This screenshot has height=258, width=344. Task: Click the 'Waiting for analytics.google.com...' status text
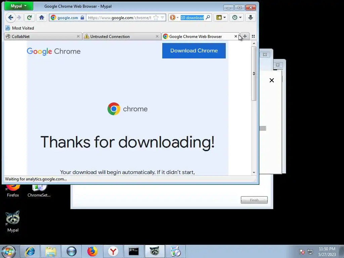pyautogui.click(x=36, y=179)
